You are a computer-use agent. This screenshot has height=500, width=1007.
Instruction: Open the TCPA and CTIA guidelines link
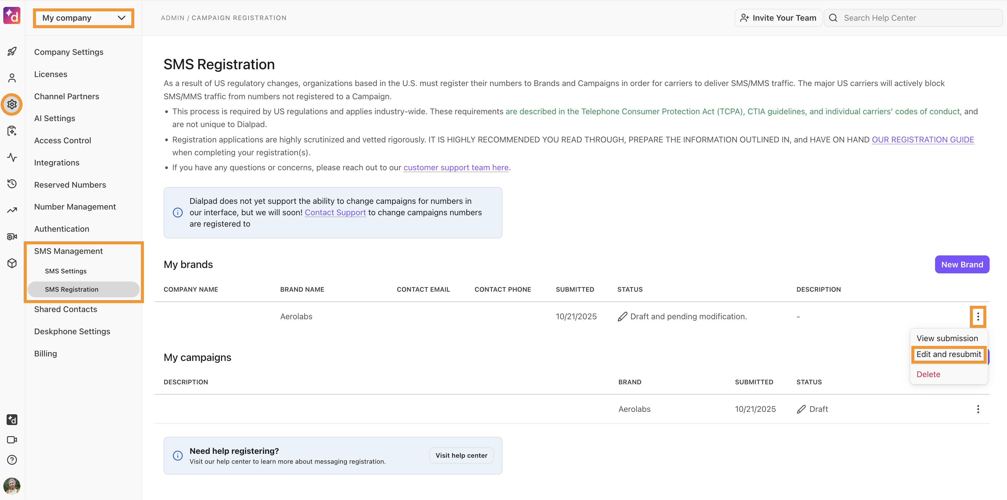733,112
